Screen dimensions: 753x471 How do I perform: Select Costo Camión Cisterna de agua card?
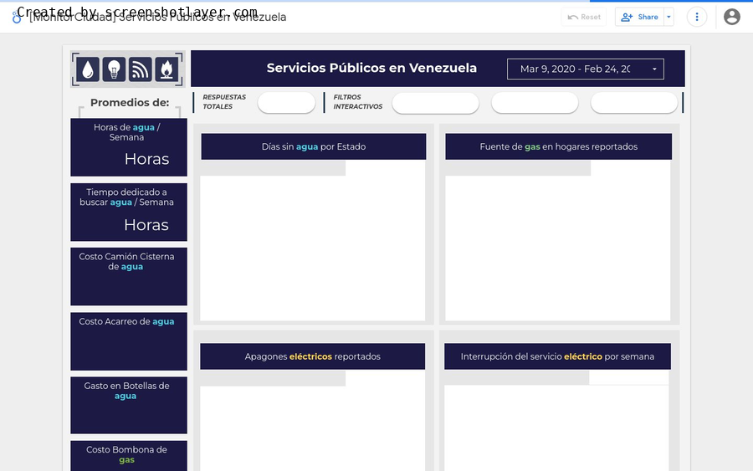(129, 277)
